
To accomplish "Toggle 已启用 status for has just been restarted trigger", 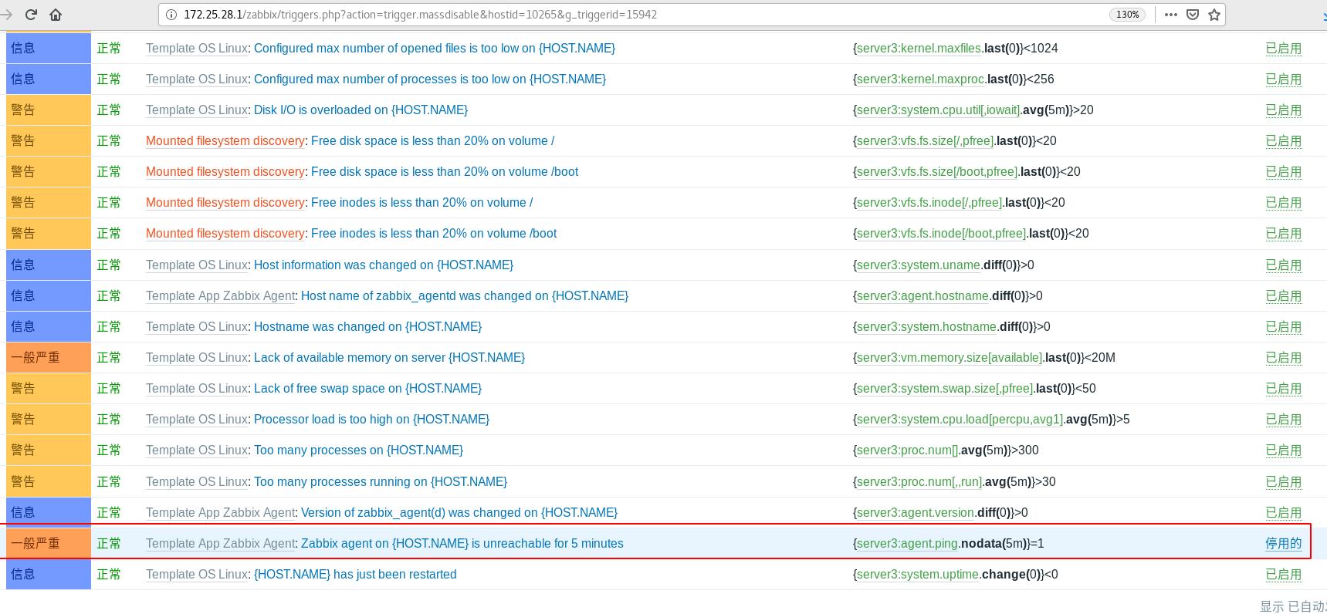I will coord(1283,574).
